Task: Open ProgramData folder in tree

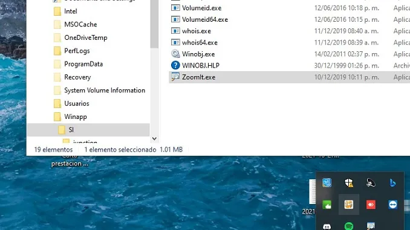Action: (x=83, y=64)
